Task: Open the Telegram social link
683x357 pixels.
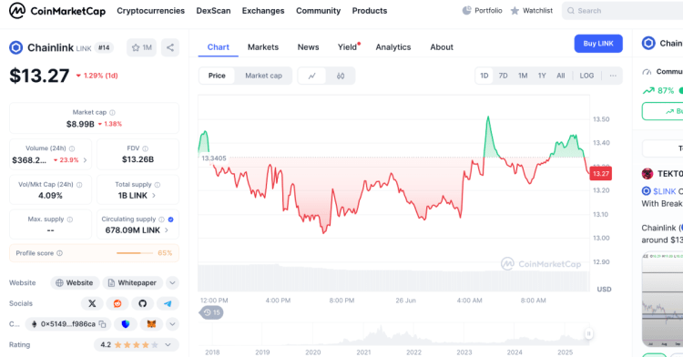Action: click(168, 303)
